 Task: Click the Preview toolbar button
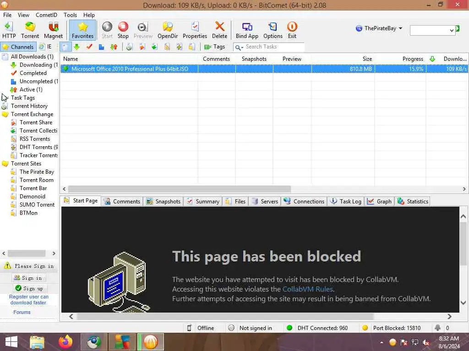[x=143, y=30]
